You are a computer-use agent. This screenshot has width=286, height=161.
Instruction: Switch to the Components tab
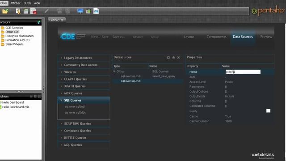[216, 37]
